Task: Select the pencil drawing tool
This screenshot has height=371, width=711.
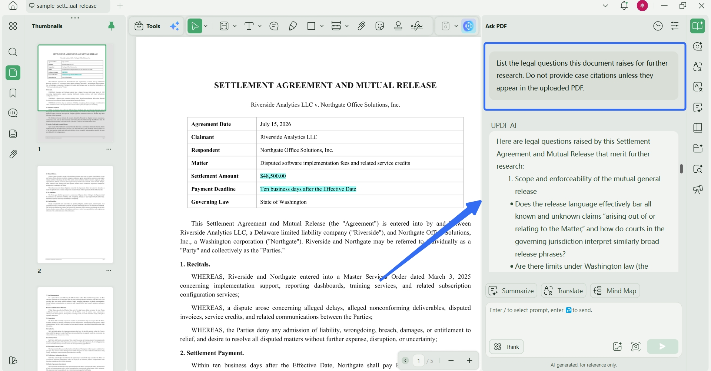Action: 293,26
